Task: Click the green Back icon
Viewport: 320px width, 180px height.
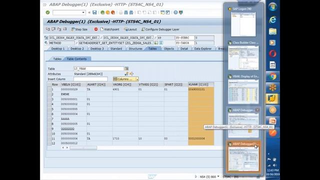Action: tap(102, 12)
